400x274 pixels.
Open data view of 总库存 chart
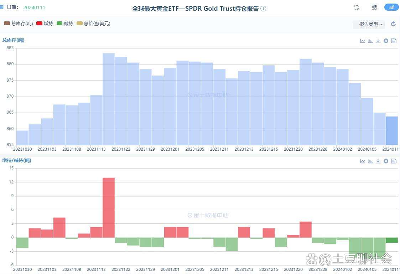pyautogui.click(x=394, y=41)
